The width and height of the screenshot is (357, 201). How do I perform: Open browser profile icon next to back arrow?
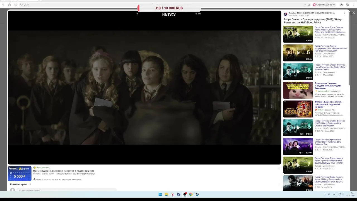click(9, 5)
